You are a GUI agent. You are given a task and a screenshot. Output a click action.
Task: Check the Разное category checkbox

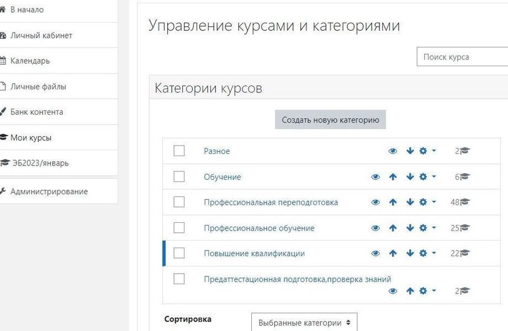(179, 151)
